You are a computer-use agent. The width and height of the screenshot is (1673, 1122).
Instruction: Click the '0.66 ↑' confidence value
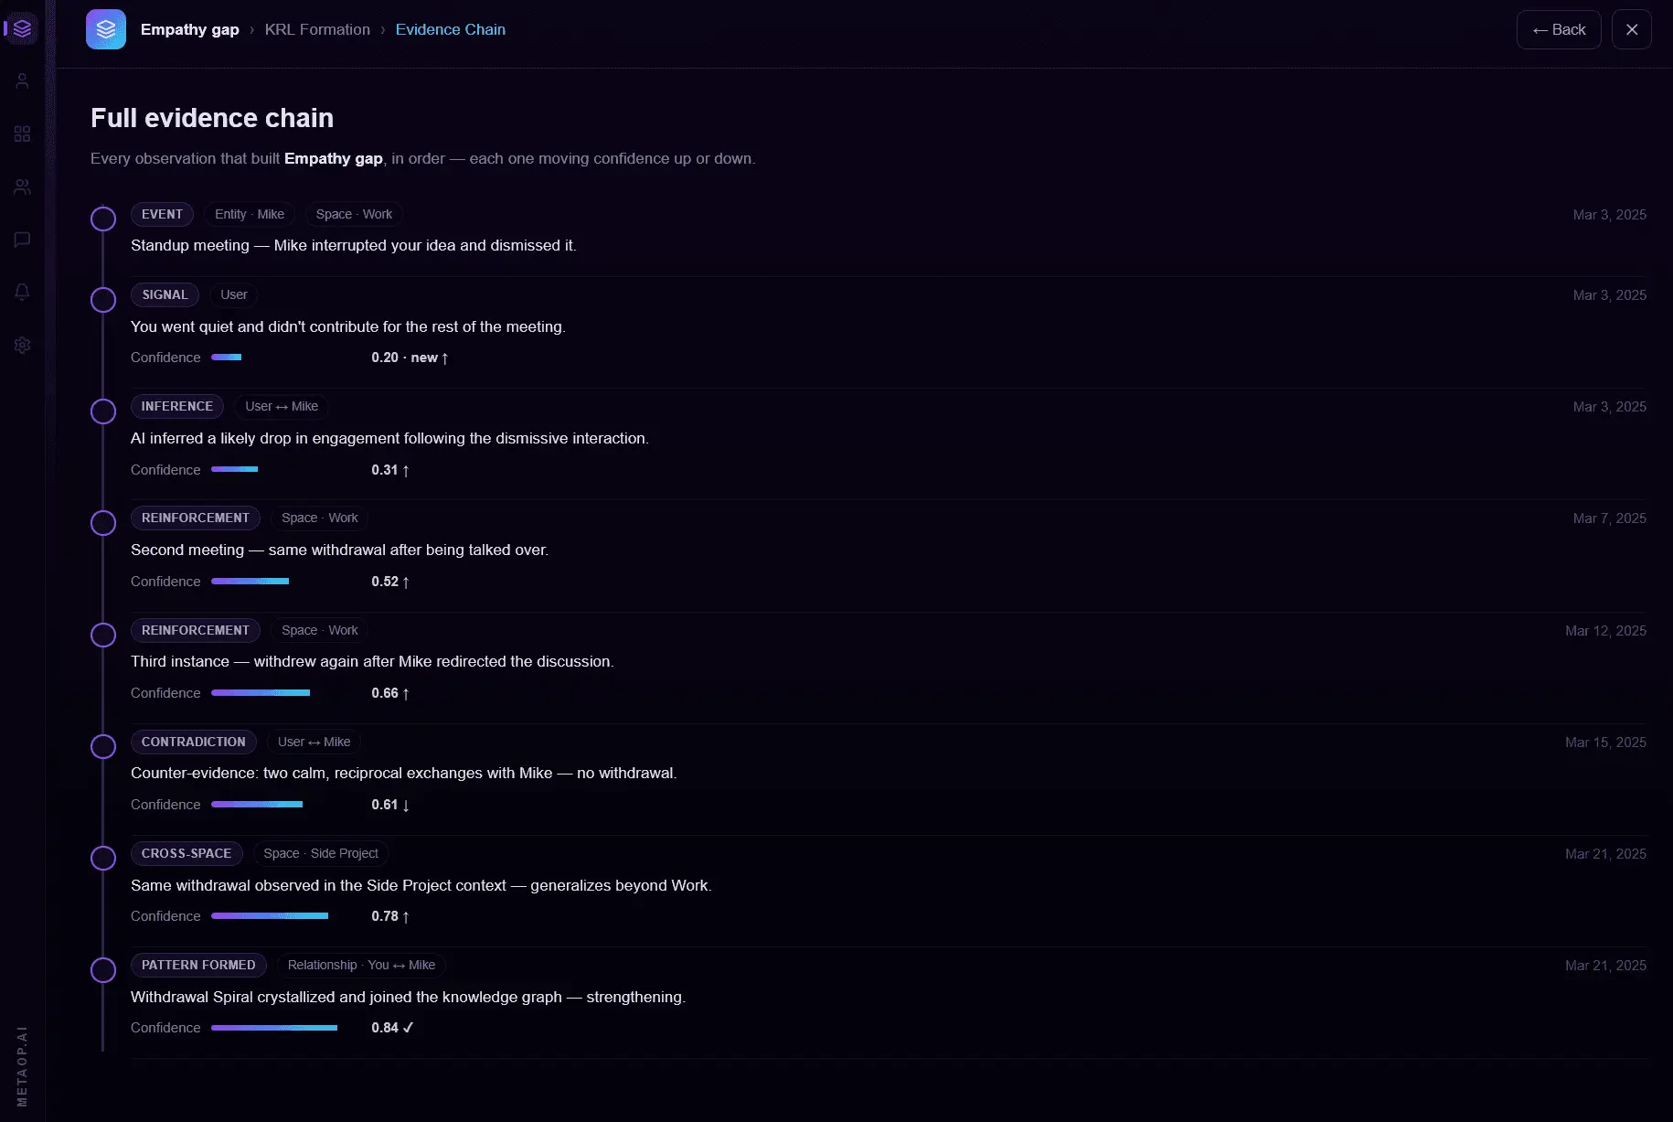click(x=390, y=693)
